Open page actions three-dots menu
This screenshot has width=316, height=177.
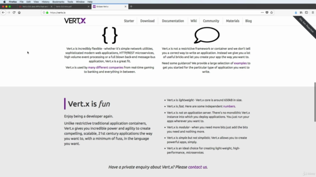tap(262, 12)
